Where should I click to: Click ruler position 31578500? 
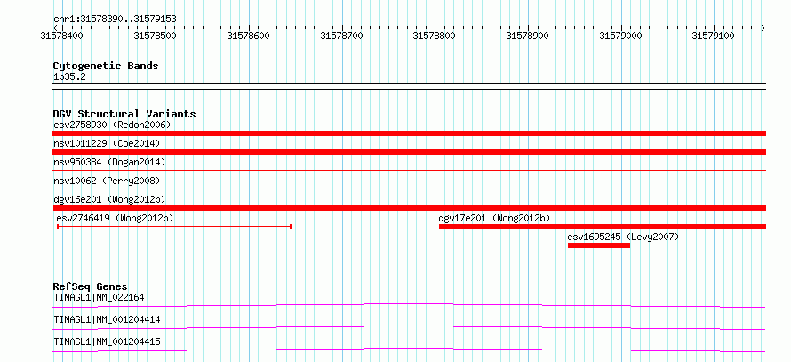[x=156, y=36]
